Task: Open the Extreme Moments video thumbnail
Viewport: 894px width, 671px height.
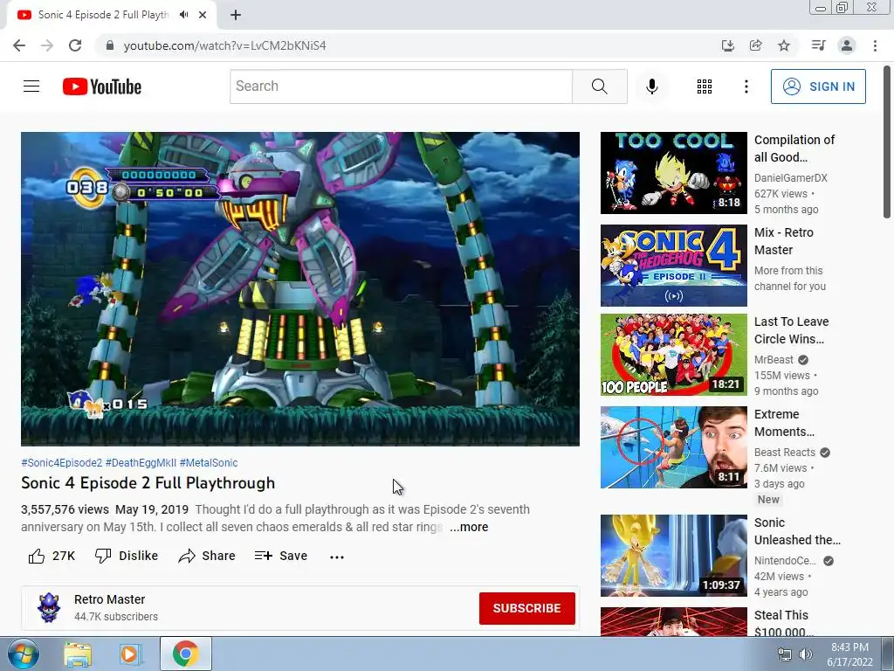Action: pyautogui.click(x=673, y=446)
